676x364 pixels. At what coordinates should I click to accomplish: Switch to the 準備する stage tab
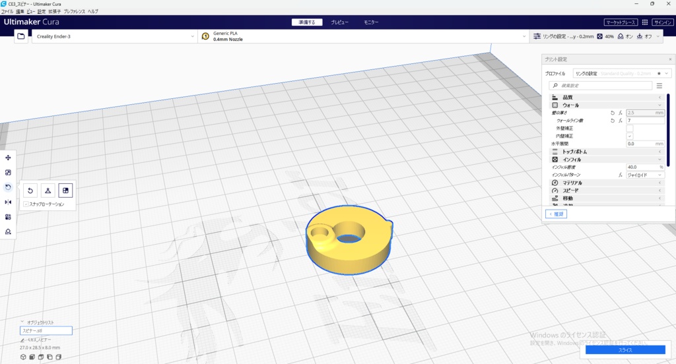[307, 22]
